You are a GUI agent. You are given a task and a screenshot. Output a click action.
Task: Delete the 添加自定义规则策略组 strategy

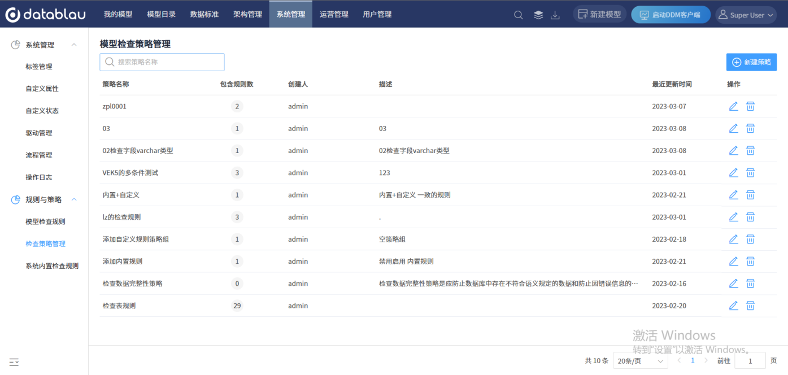tap(750, 239)
